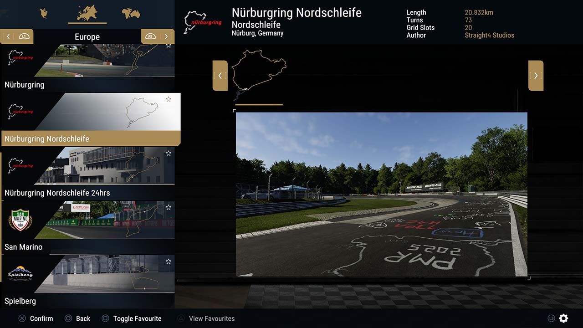Click the Back button prompt
The height and width of the screenshot is (328, 583).
tap(77, 318)
